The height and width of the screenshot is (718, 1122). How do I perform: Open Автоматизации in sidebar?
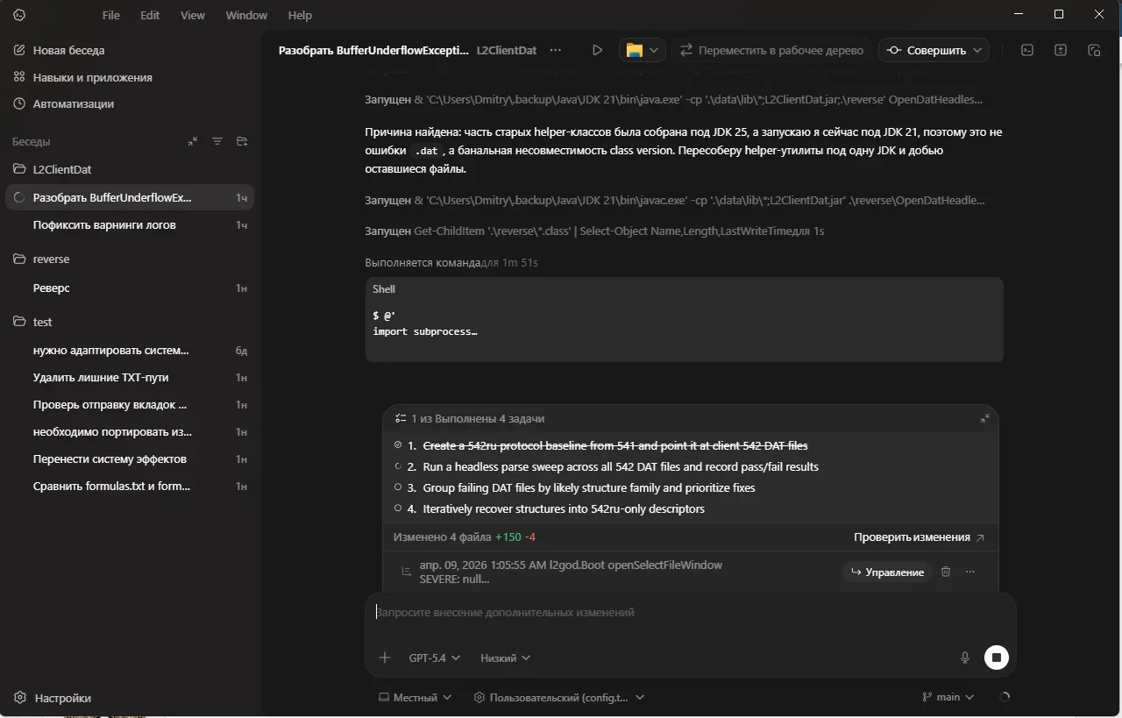click(63, 103)
